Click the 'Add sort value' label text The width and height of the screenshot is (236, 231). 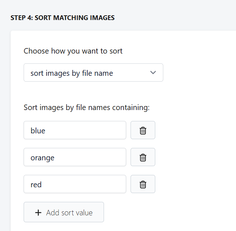[69, 213]
